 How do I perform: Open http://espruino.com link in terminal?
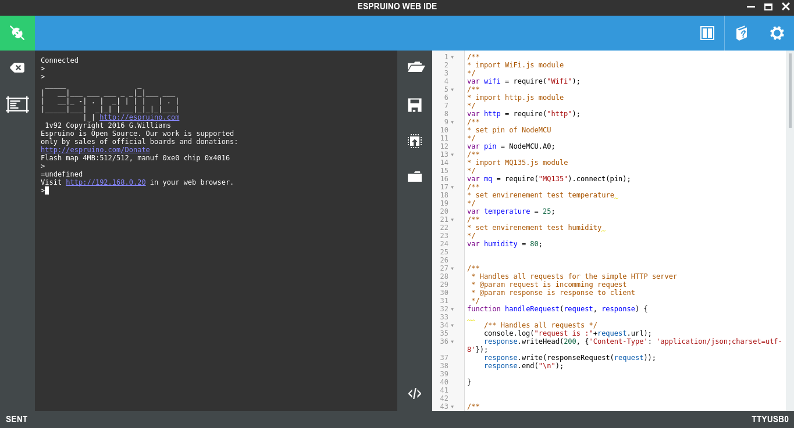click(x=140, y=117)
